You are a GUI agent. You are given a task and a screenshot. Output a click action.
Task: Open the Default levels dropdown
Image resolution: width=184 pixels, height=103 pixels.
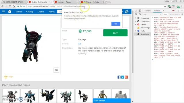pyautogui.click(x=175, y=14)
